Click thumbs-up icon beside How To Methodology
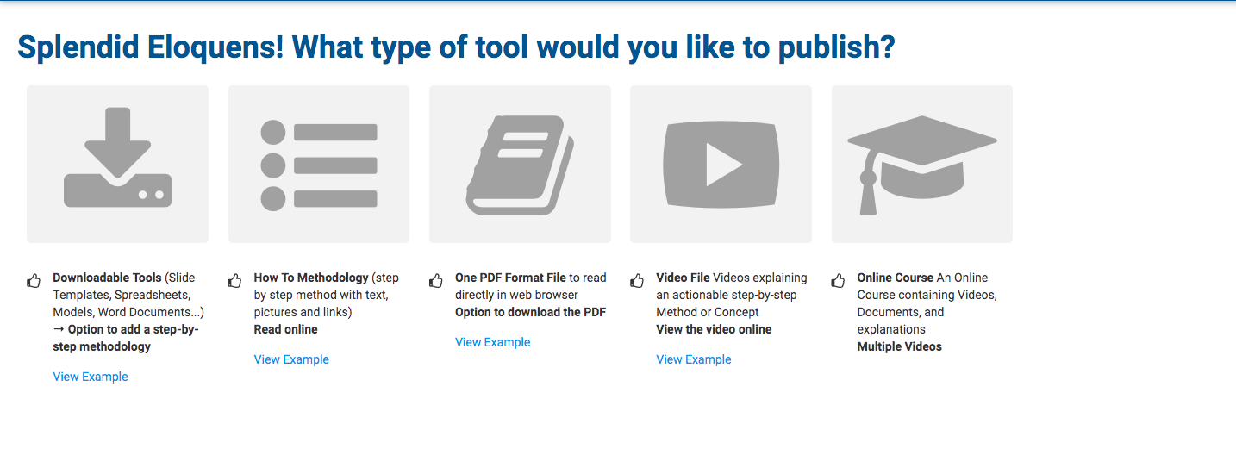Viewport: 1236px width, 449px height. [234, 280]
